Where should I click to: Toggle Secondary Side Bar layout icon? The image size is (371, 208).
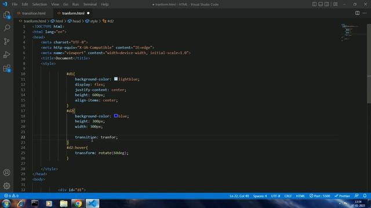[x=326, y=4]
